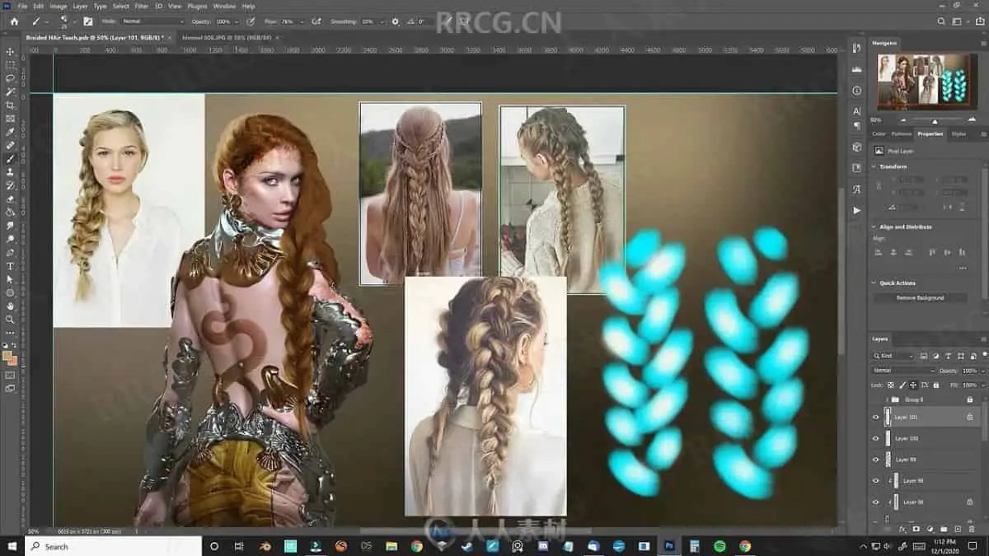This screenshot has width=989, height=556.
Task: Pick the Type tool
Action: coord(11,266)
